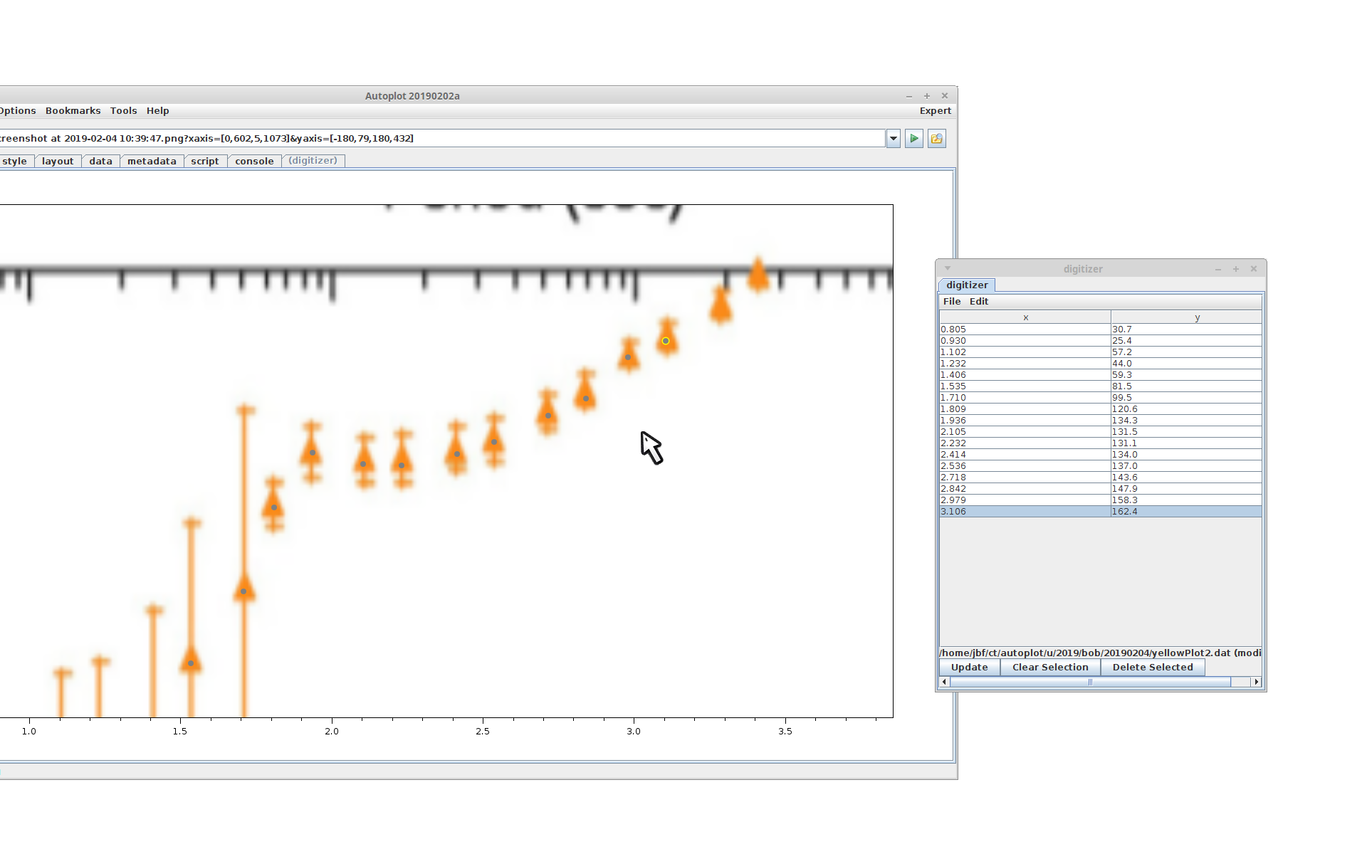The image size is (1367, 854).
Task: Maximize the Autoplot window
Action: 927,96
